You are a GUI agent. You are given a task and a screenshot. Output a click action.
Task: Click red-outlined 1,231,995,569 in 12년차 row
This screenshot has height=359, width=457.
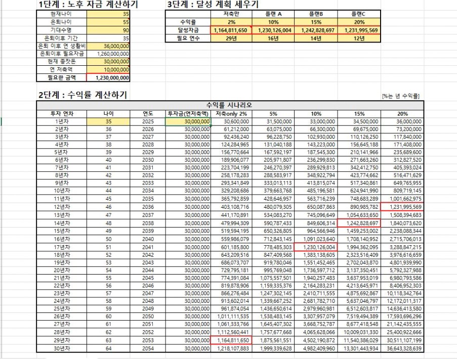point(402,207)
